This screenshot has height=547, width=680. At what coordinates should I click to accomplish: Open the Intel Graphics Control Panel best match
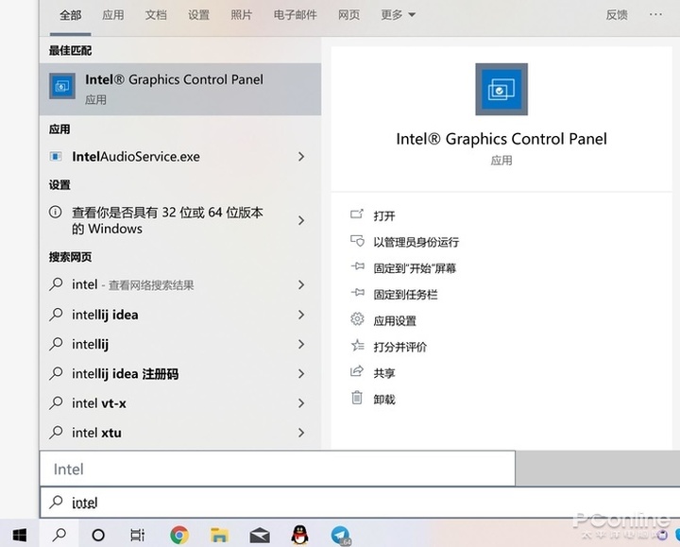180,89
